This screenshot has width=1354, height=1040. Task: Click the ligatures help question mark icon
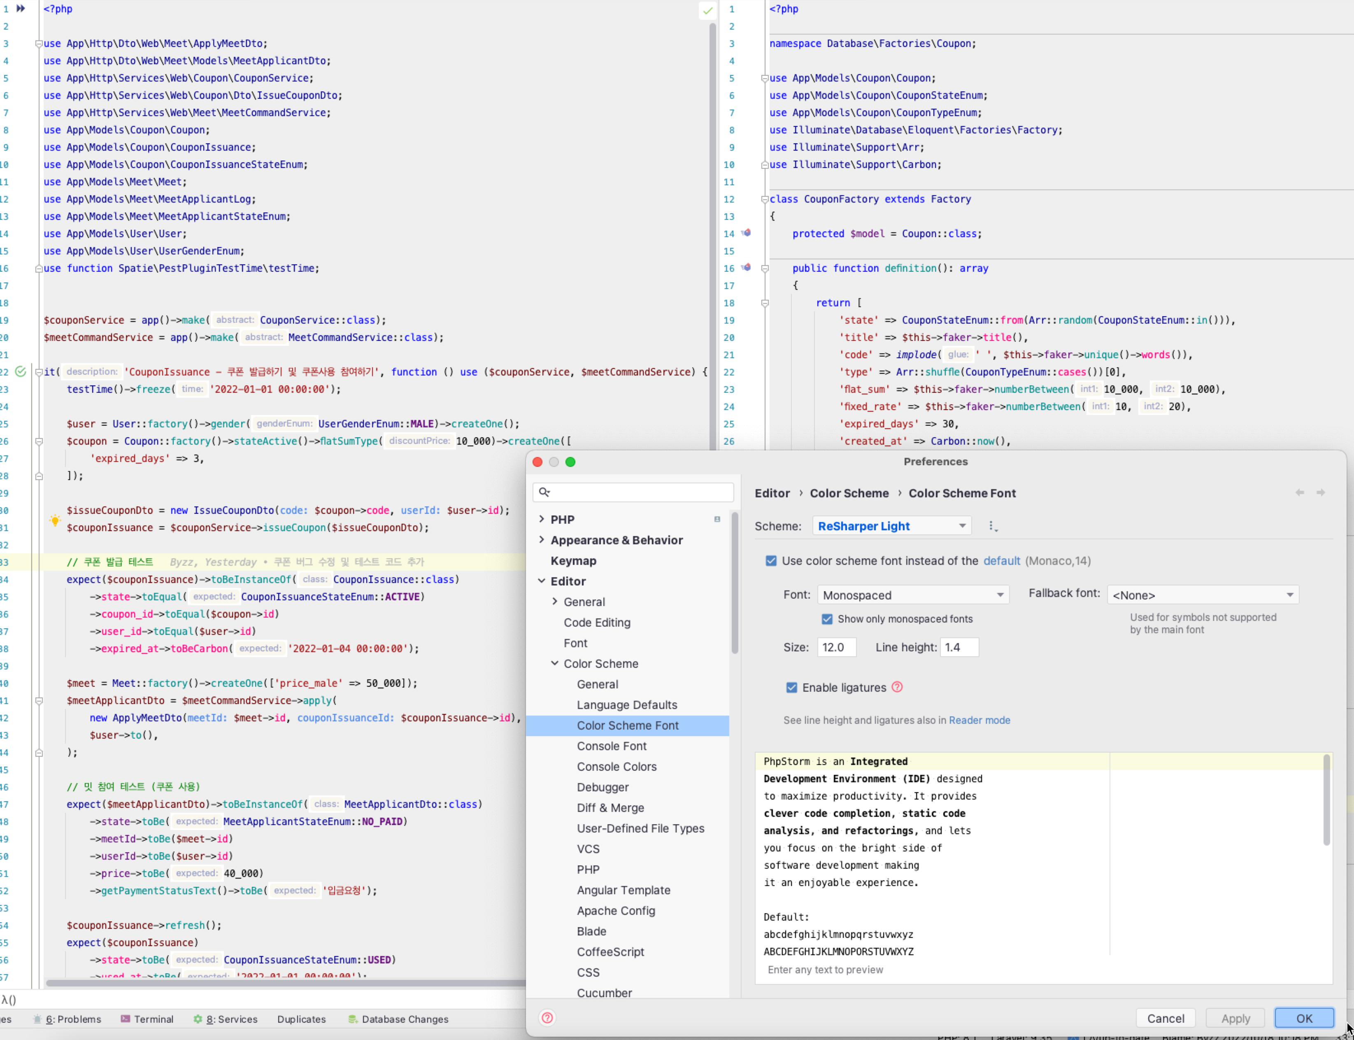click(x=897, y=687)
